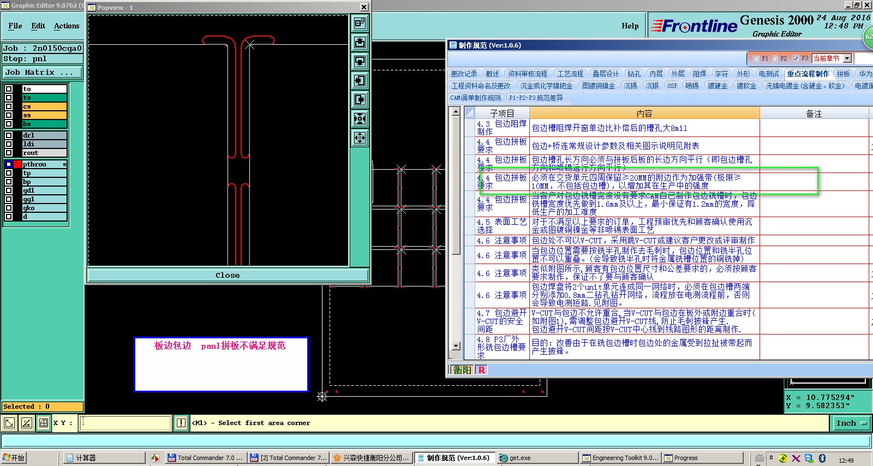Enable the P1 checkbox
The width and height of the screenshot is (873, 466).
(x=756, y=58)
